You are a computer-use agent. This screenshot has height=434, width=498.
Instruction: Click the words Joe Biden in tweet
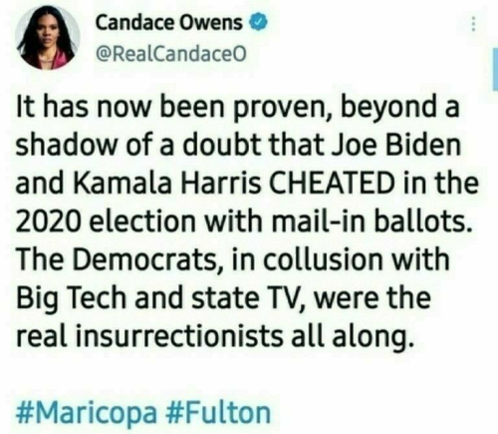coord(396,146)
